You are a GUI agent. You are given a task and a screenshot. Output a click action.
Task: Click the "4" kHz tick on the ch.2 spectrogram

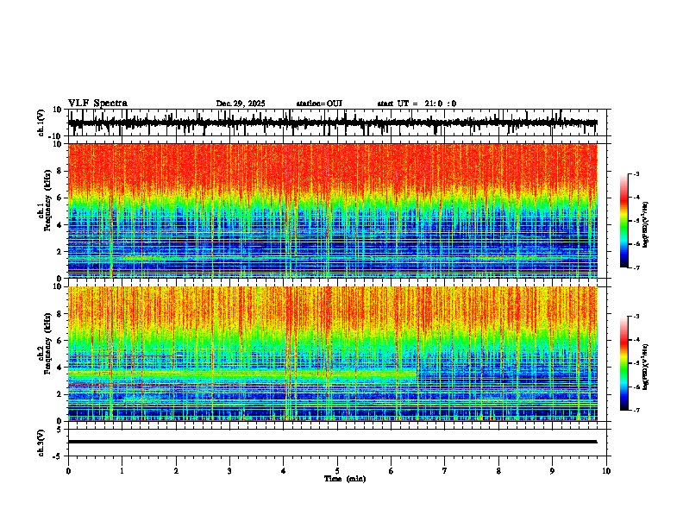click(x=60, y=368)
